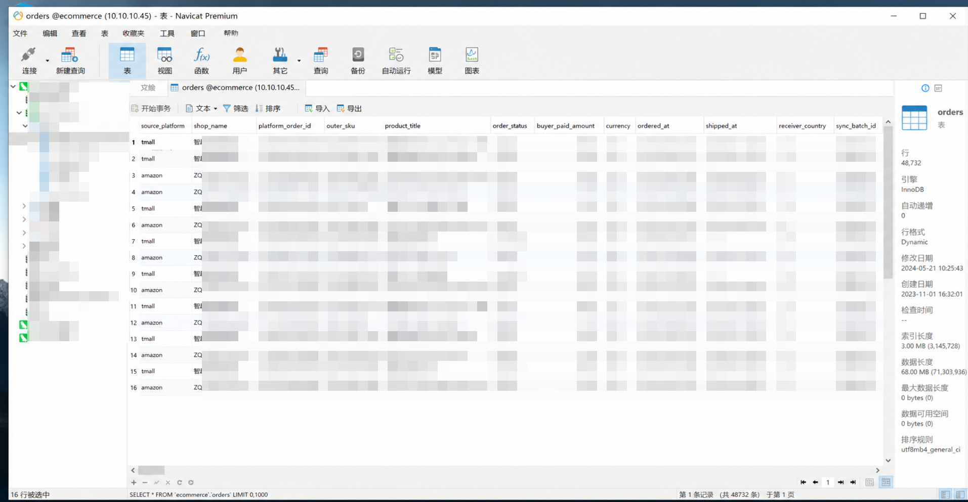
Task: Show the DDL panel icon beside info icon
Action: 938,88
